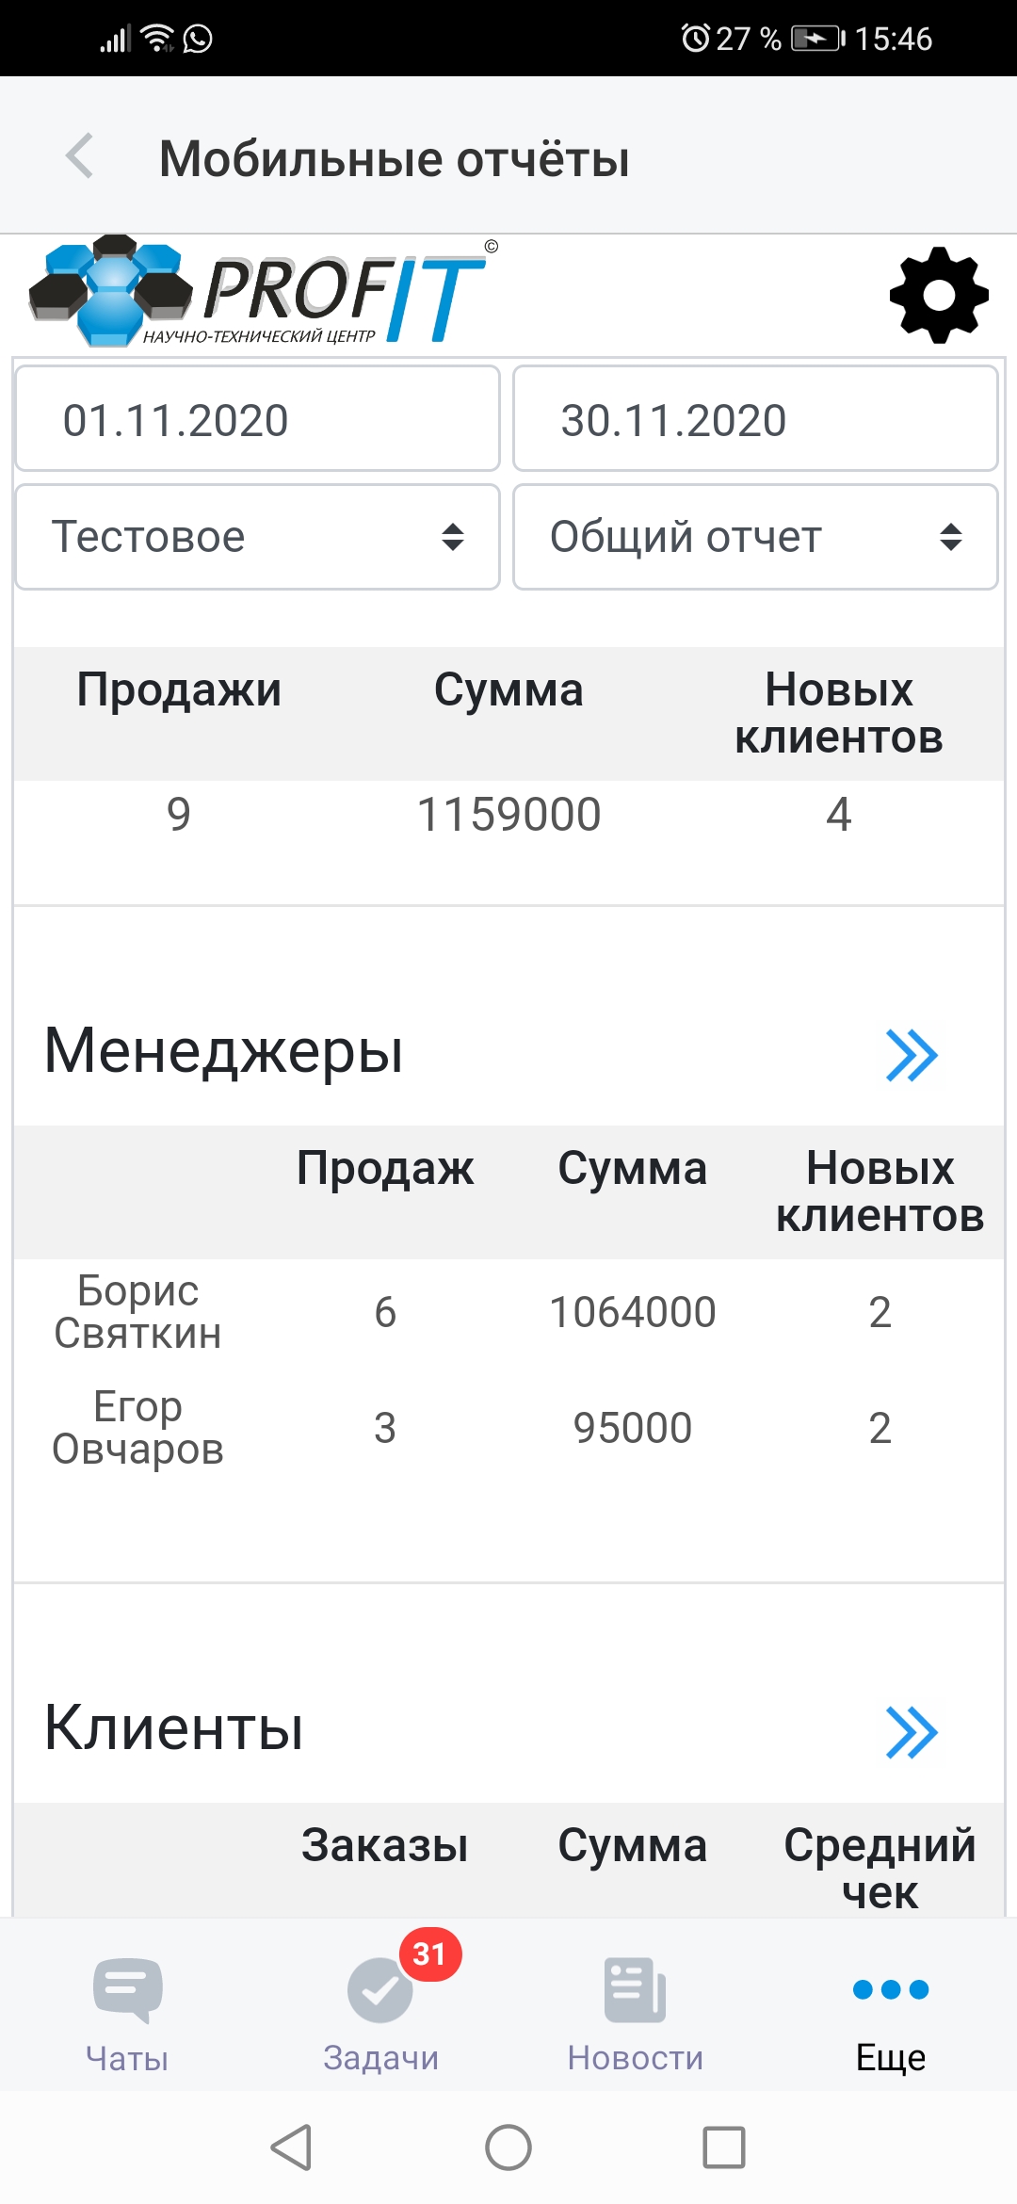Edit the end date 30.11.2020

tap(755, 419)
